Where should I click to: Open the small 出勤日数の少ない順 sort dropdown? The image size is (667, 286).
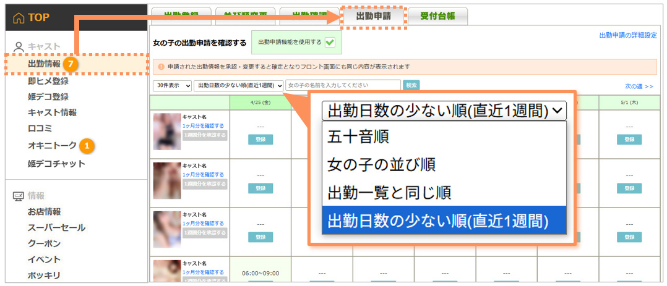(x=238, y=85)
